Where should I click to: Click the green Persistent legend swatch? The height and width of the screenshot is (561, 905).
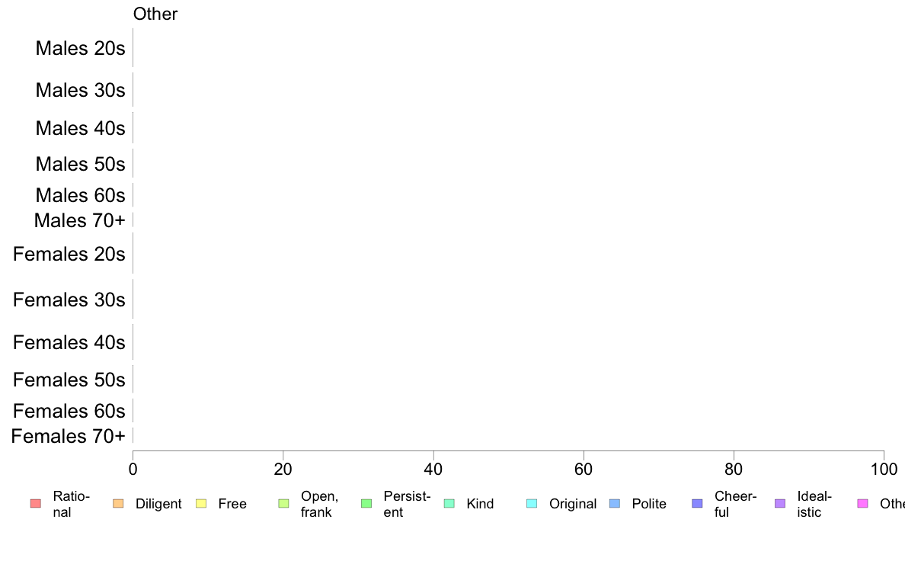click(366, 504)
